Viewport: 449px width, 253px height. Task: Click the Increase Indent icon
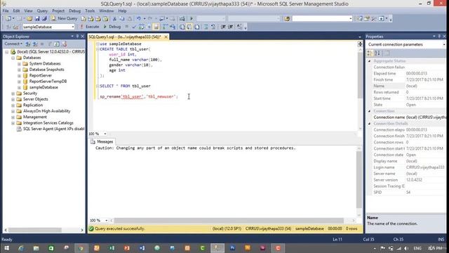pos(231,27)
